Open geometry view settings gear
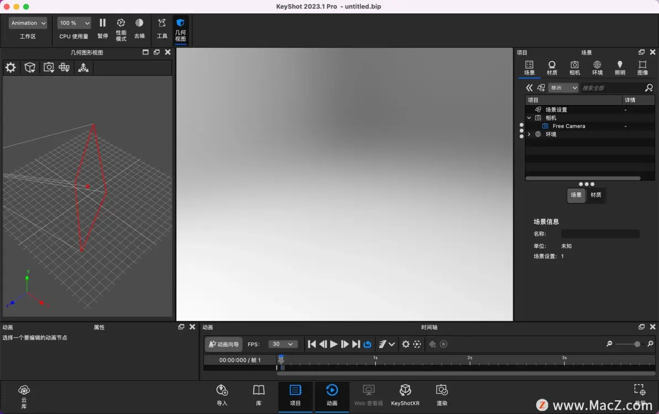Viewport: 659px width, 414px height. point(11,67)
